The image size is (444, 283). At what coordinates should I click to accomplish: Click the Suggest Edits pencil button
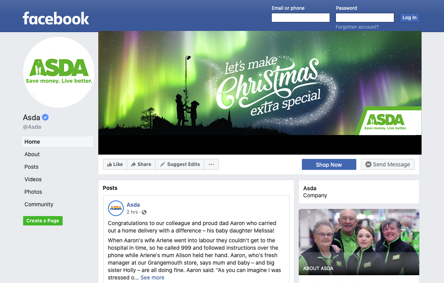180,164
